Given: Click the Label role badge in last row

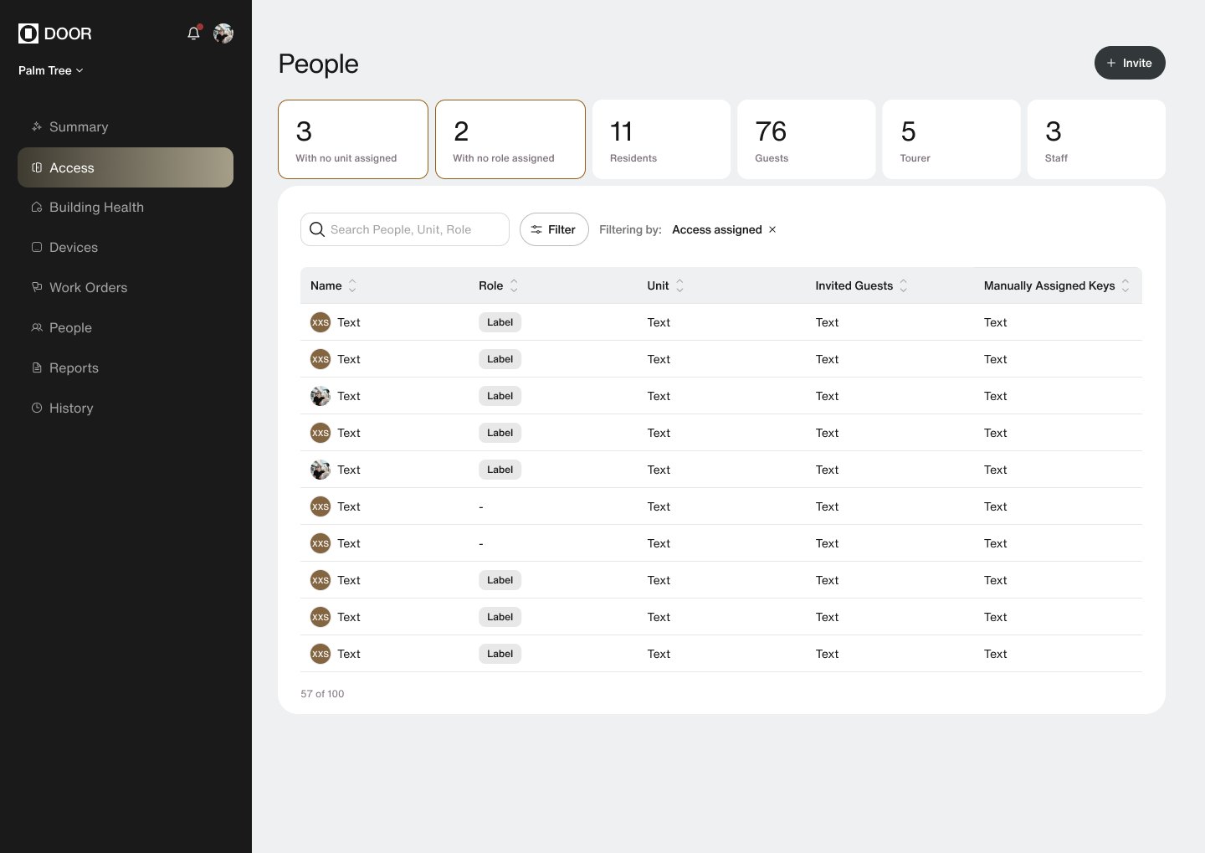Looking at the screenshot, I should (500, 654).
